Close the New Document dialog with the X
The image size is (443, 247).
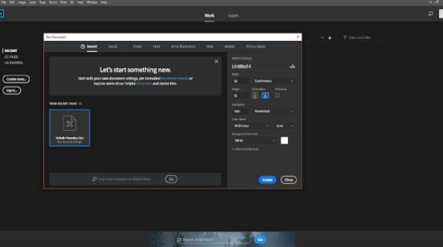[x=298, y=37]
